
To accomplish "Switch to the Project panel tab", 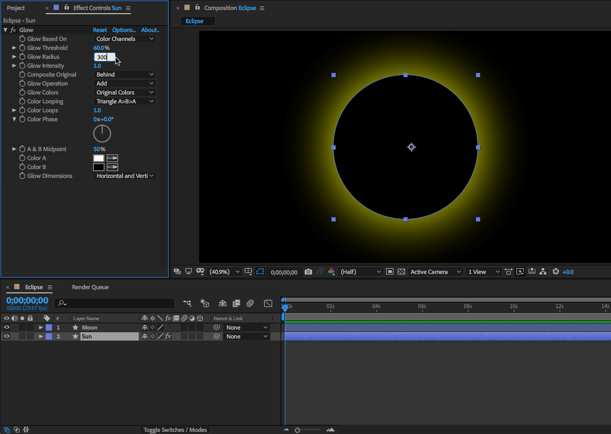I will (x=16, y=8).
